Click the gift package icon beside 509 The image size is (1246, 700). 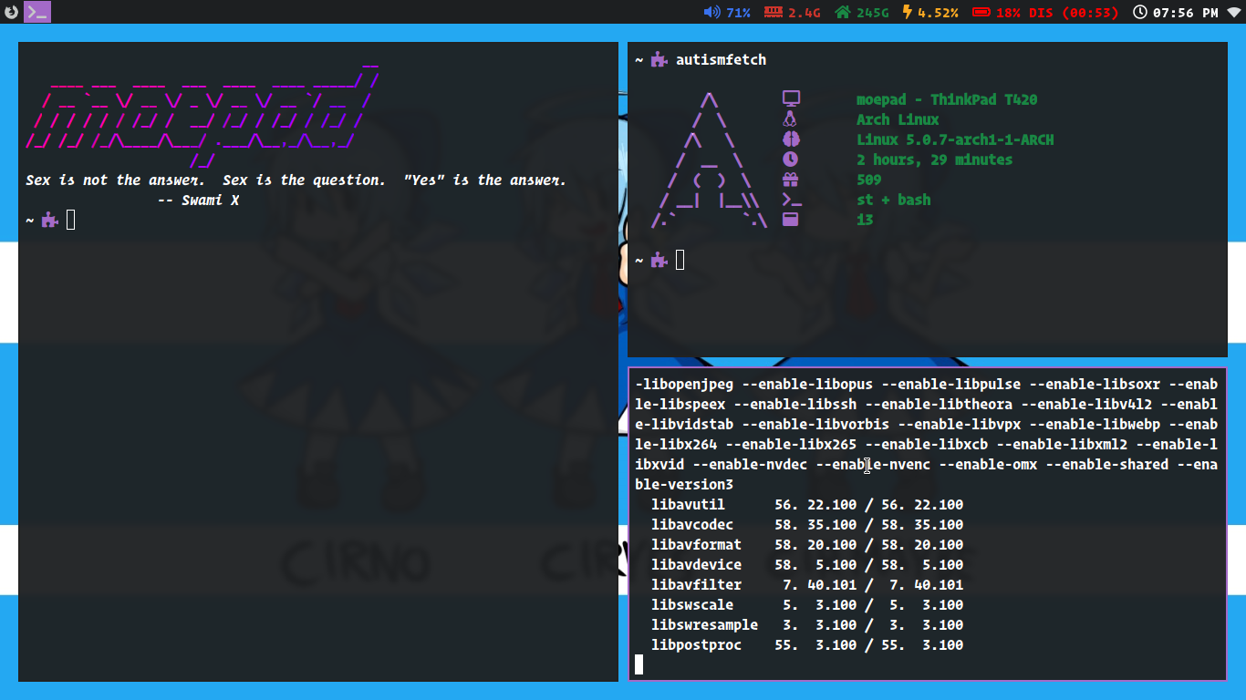pyautogui.click(x=790, y=180)
